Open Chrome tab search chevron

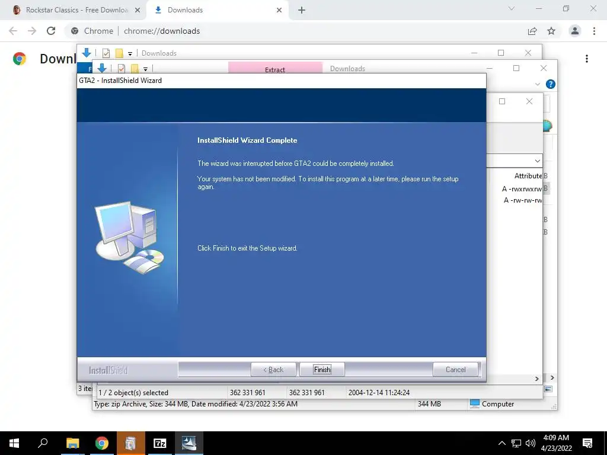pyautogui.click(x=512, y=8)
